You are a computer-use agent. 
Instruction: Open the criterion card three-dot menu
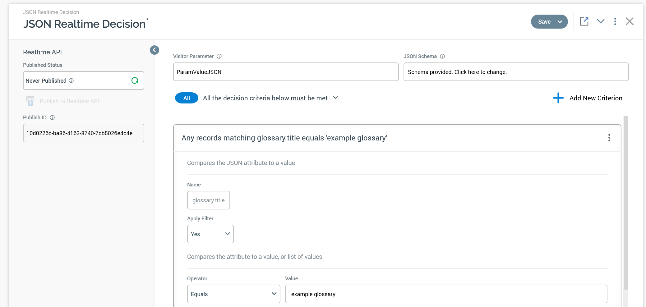click(609, 138)
